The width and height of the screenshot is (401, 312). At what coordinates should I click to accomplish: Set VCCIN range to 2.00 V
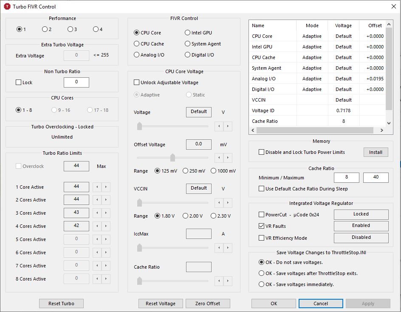coord(192,216)
